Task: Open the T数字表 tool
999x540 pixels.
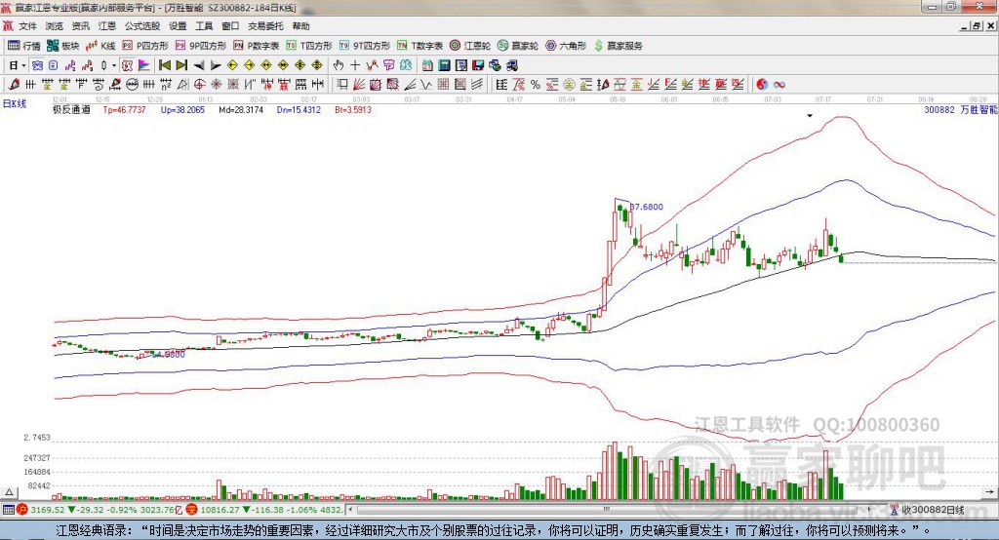Action: click(x=420, y=46)
